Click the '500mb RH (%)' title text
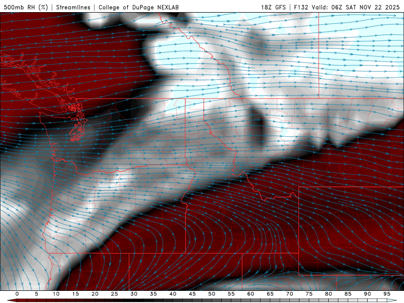The height and width of the screenshot is (303, 404). coord(26,7)
